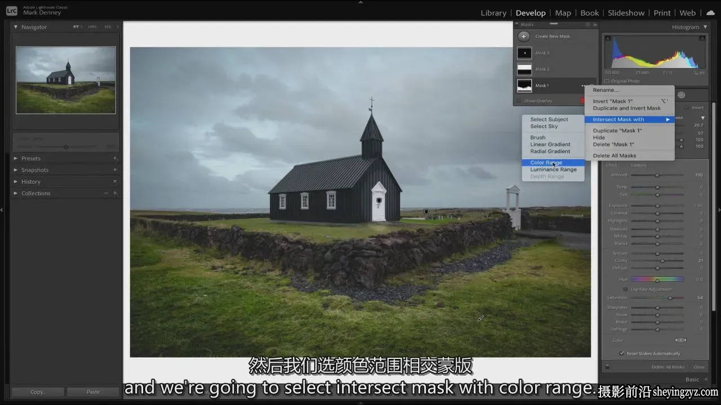
Task: Toggle the mask panel switch icon
Action: coord(607,367)
